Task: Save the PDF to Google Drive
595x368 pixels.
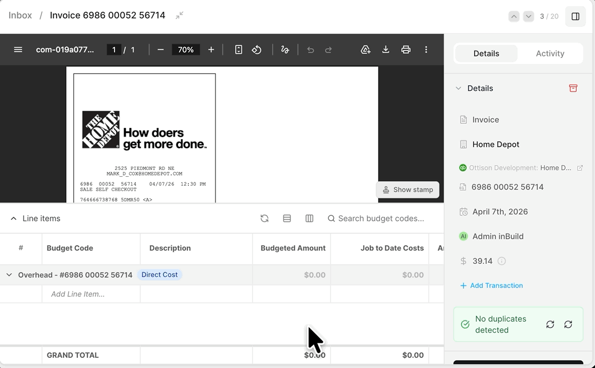Action: [x=365, y=50]
